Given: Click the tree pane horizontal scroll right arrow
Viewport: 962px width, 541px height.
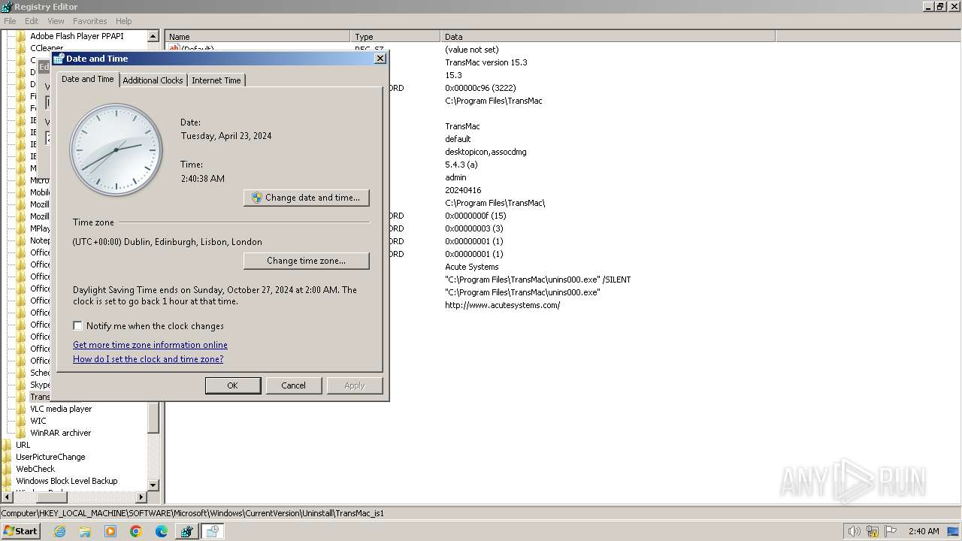Looking at the screenshot, I should point(141,497).
